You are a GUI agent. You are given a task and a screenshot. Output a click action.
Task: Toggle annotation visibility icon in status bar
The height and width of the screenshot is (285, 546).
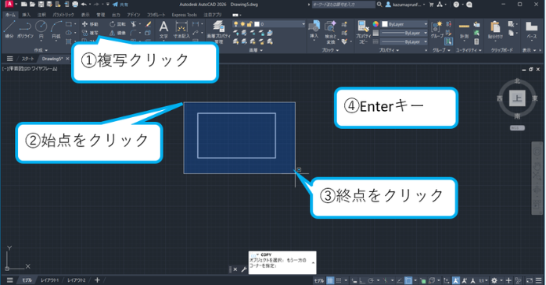[456, 280]
